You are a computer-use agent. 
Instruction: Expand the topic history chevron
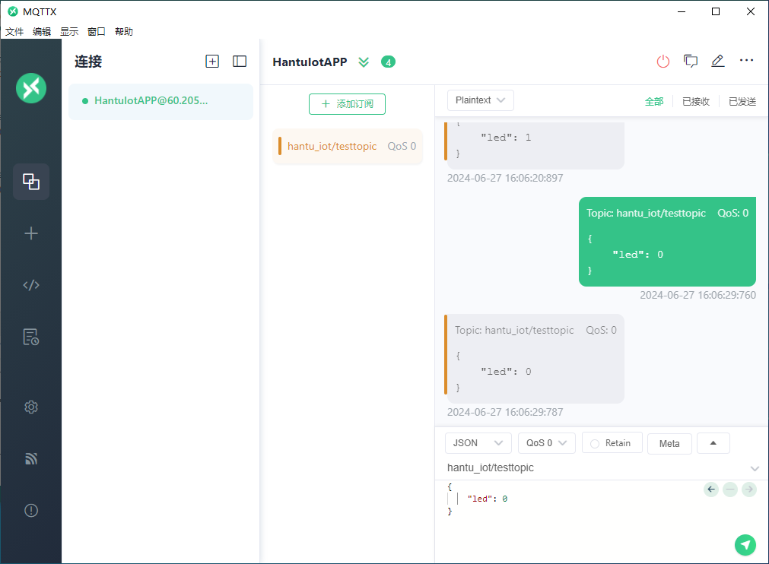click(755, 468)
